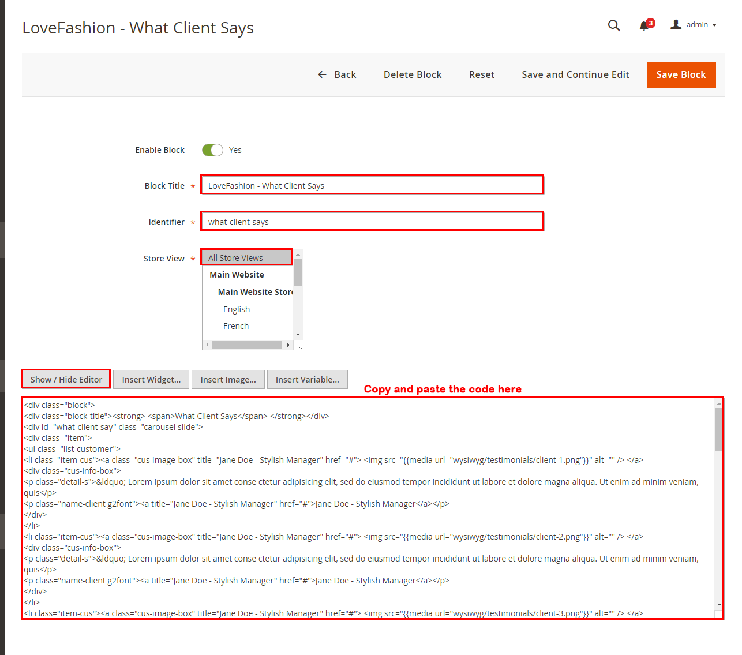Click Insert Variable... button
Image resolution: width=742 pixels, height=655 pixels.
pyautogui.click(x=308, y=379)
